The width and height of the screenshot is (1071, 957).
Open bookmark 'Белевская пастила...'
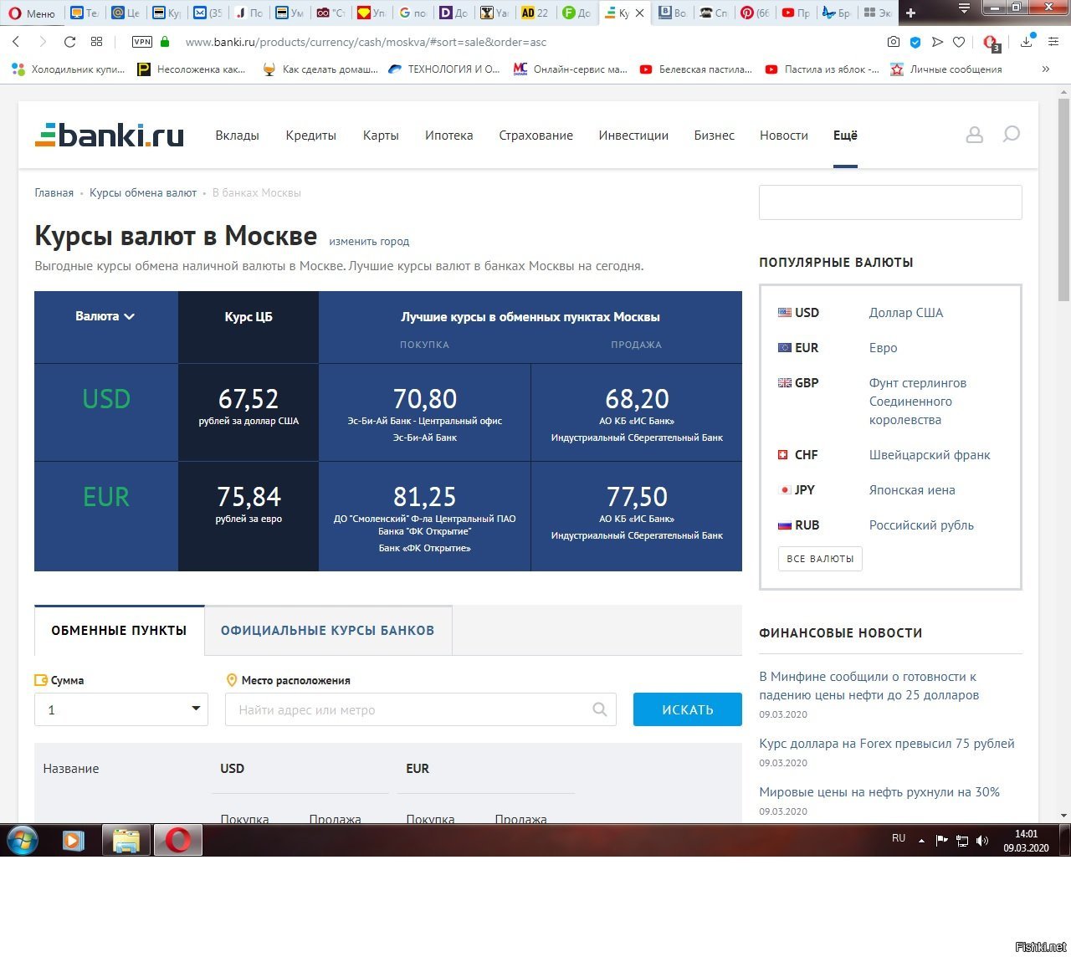[x=696, y=69]
